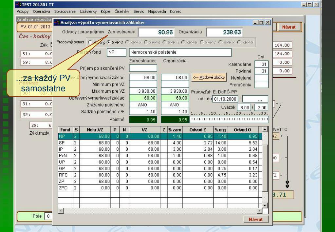
Task: Pick the SPP-5 radio option
Action: (164, 42)
